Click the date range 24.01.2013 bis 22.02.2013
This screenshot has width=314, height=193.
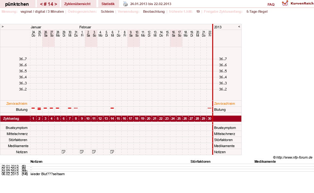pos(150,4)
